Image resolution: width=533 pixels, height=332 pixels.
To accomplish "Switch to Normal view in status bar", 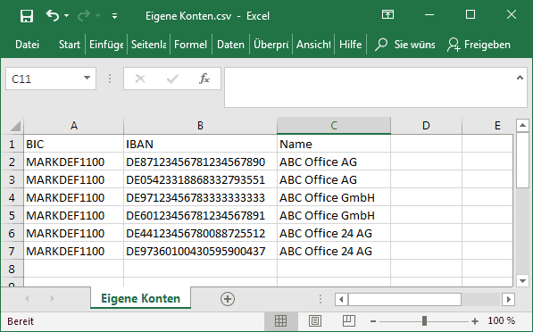I will (280, 320).
